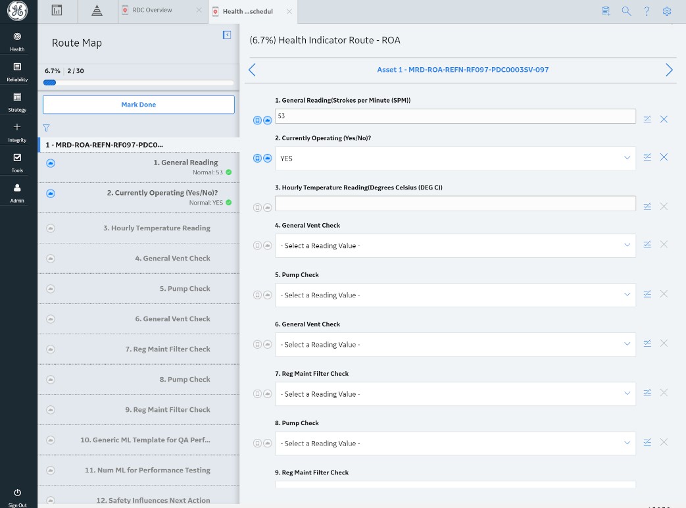This screenshot has width=686, height=508.
Task: Open more options for Currently Operating row
Action: point(647,157)
